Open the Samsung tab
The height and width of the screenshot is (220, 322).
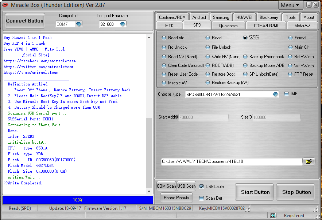tap(221, 17)
